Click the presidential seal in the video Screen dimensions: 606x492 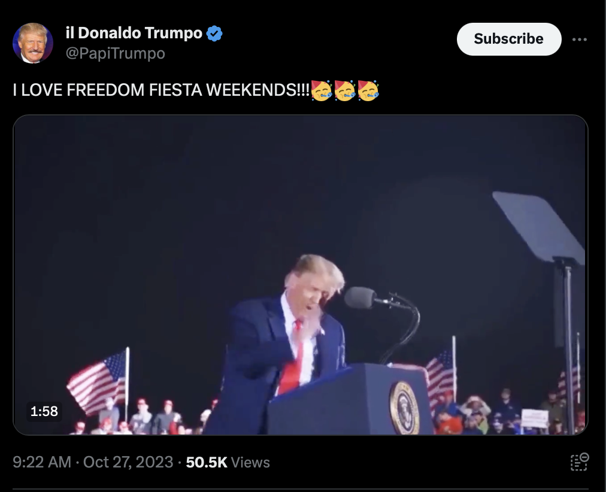tap(404, 407)
